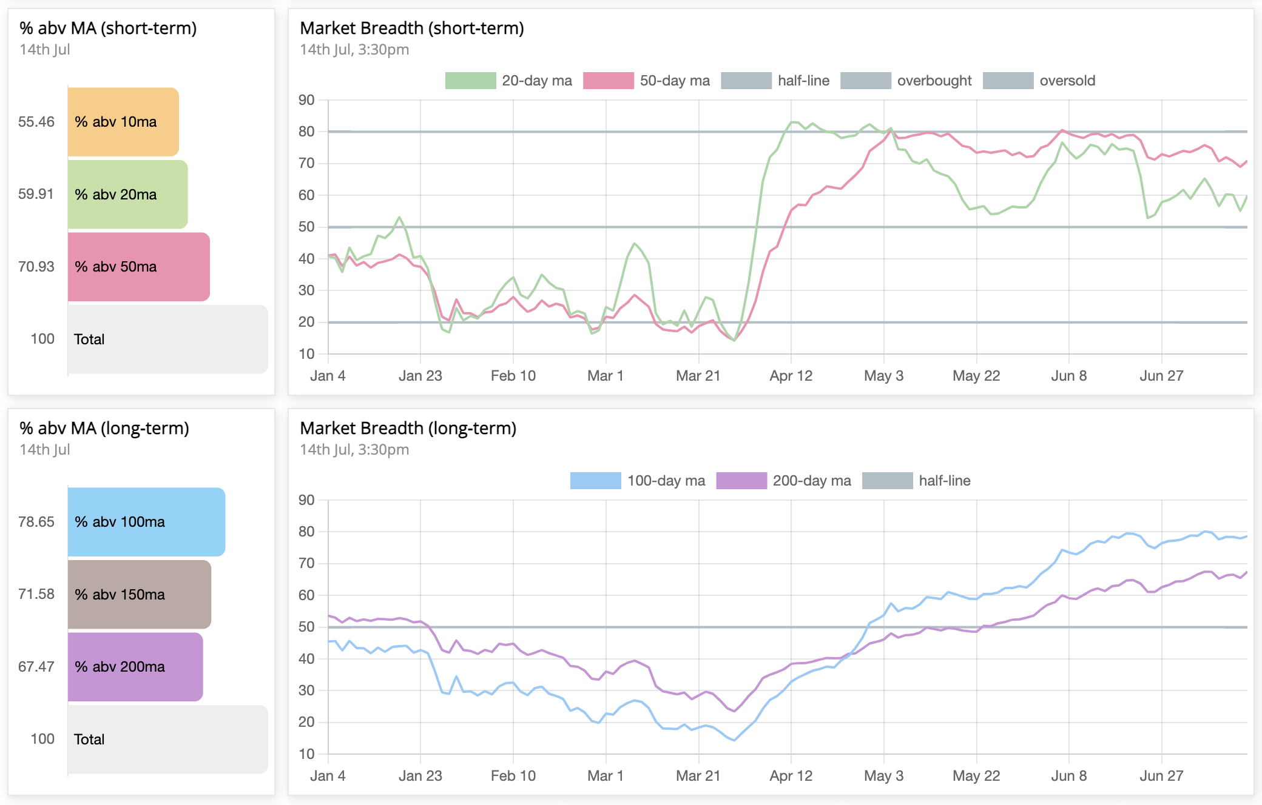Click the % abv MA (long-term) heading
This screenshot has width=1262, height=805.
point(104,428)
